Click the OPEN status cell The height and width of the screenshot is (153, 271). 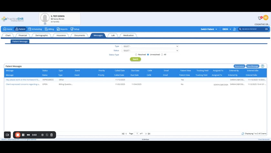pos(45,84)
